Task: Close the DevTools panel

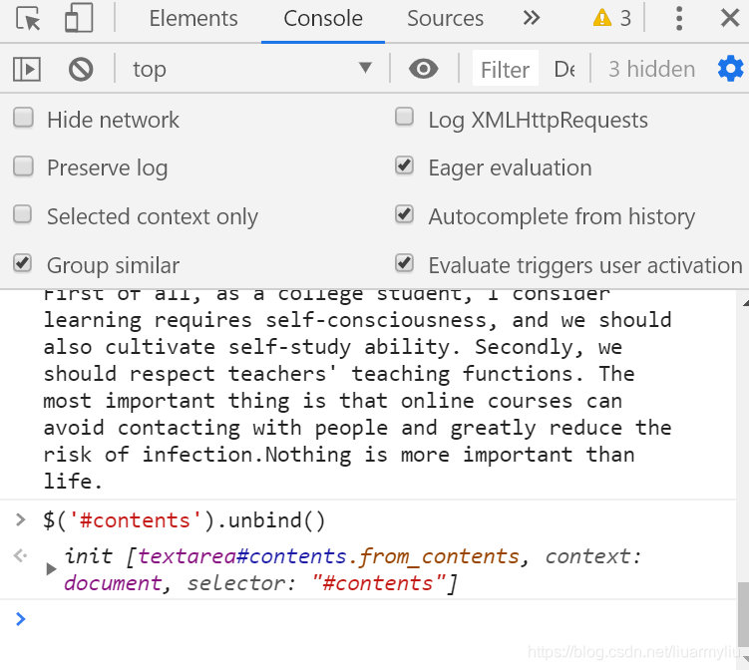Action: tap(730, 19)
